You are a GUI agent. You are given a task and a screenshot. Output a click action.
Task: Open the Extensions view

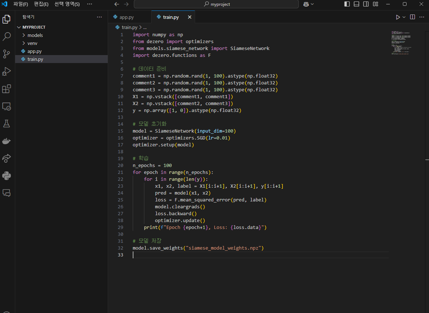7,89
